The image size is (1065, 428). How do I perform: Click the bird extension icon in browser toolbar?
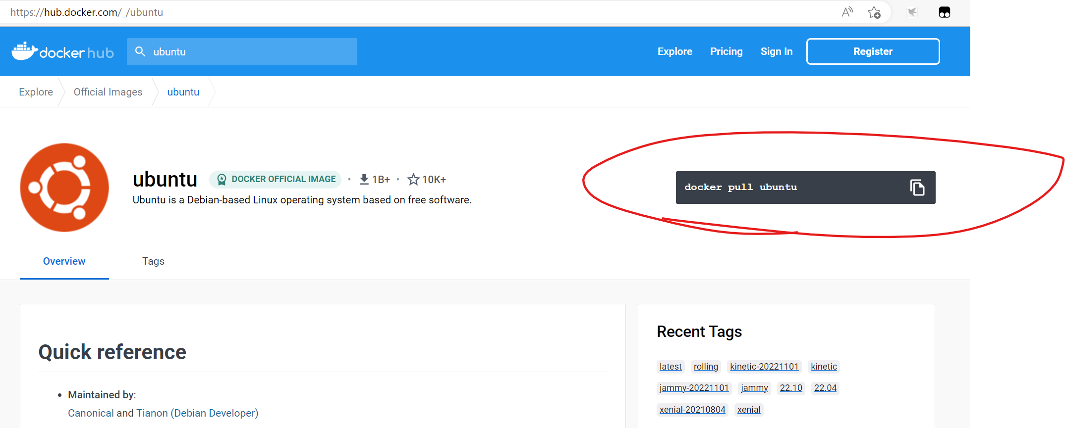coord(912,12)
